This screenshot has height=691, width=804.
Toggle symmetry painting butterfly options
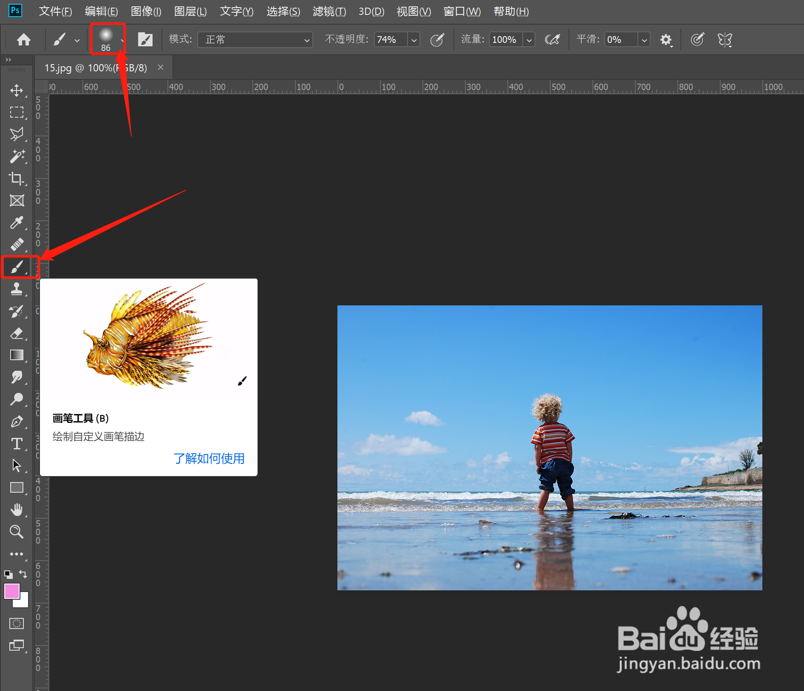[x=725, y=40]
